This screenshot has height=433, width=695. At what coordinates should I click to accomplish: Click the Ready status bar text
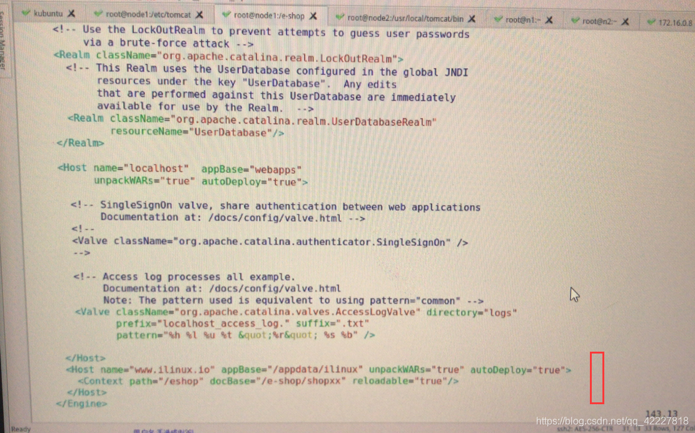21,429
